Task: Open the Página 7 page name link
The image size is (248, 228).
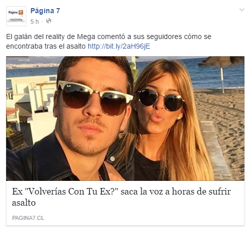Action: [x=45, y=11]
